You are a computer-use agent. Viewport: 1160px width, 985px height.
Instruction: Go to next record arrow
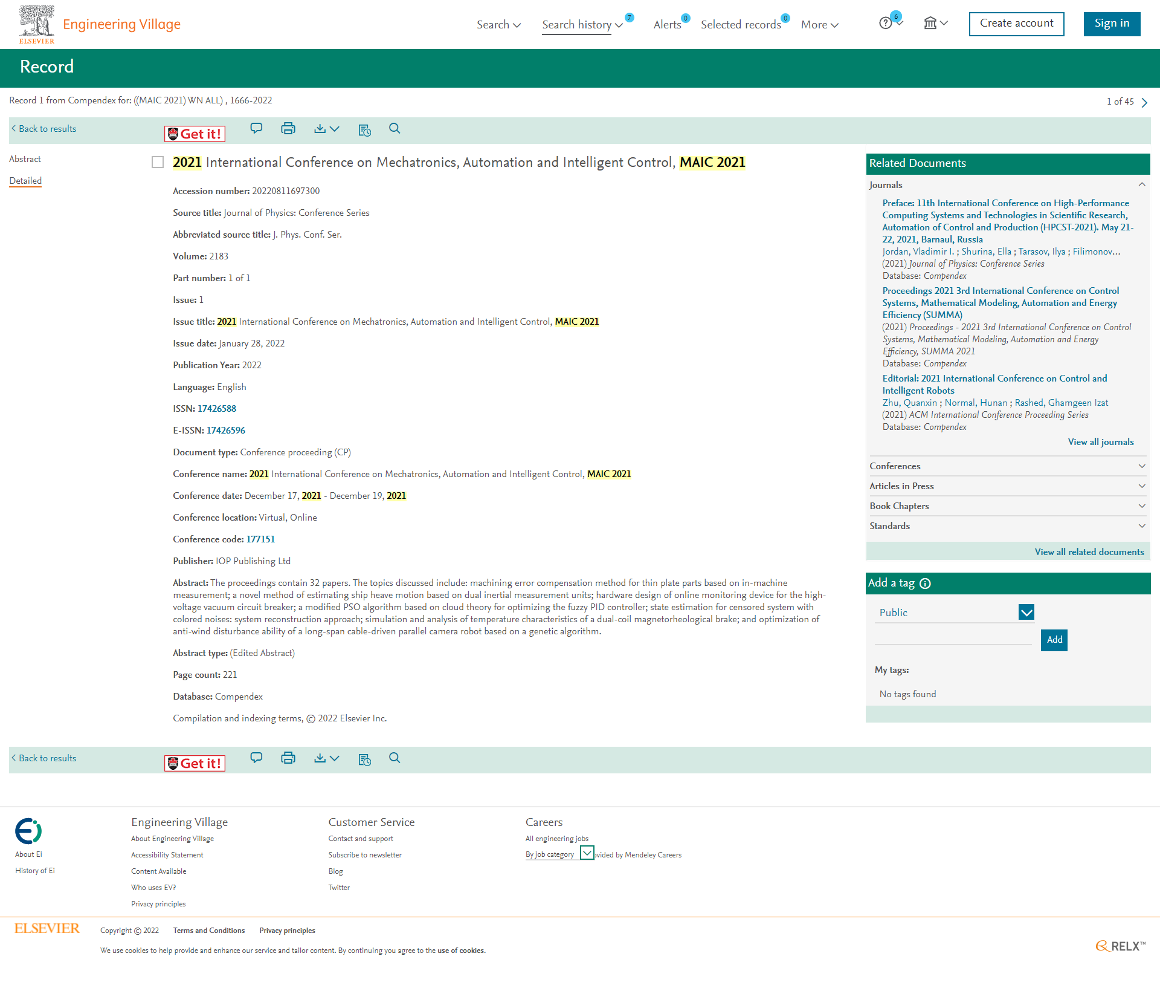click(1144, 102)
